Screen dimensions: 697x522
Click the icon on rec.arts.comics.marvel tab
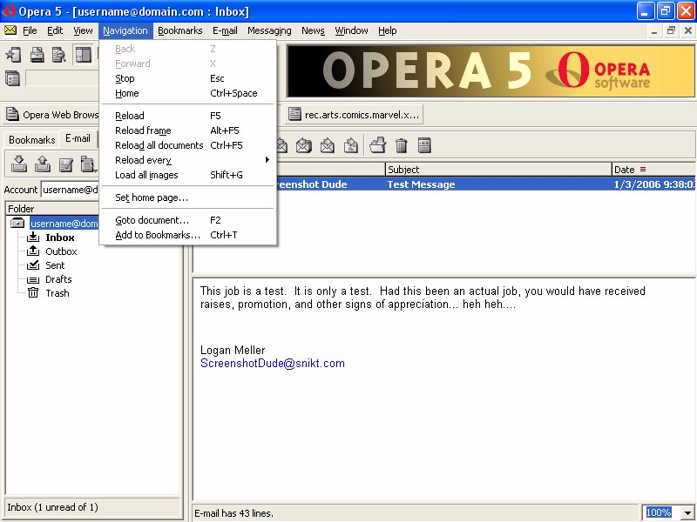tap(294, 114)
